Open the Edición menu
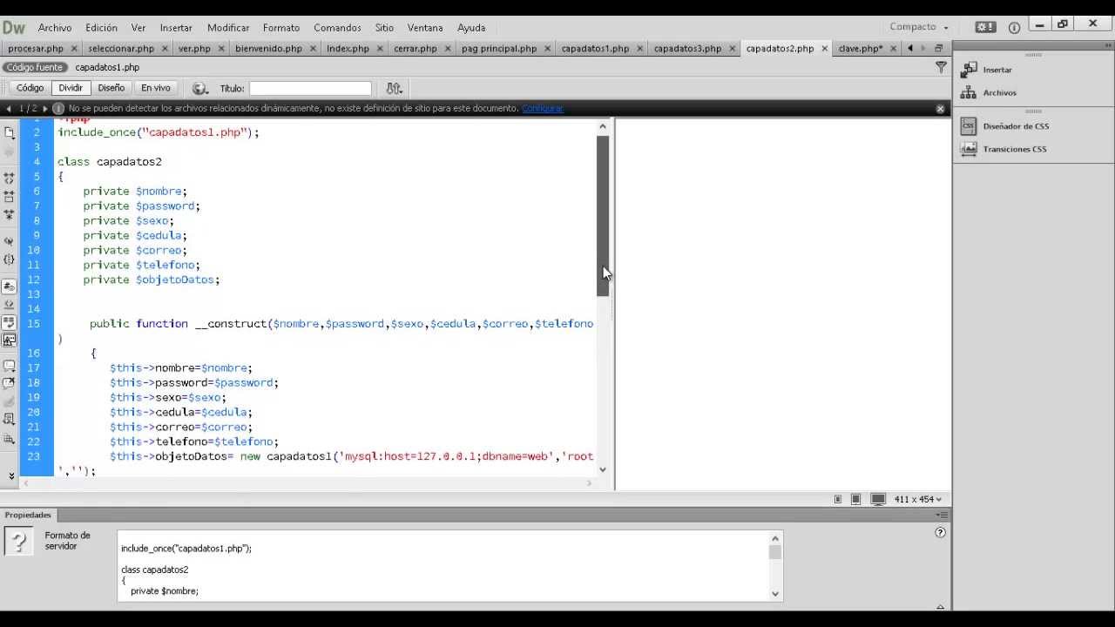This screenshot has width=1115, height=627. click(101, 28)
